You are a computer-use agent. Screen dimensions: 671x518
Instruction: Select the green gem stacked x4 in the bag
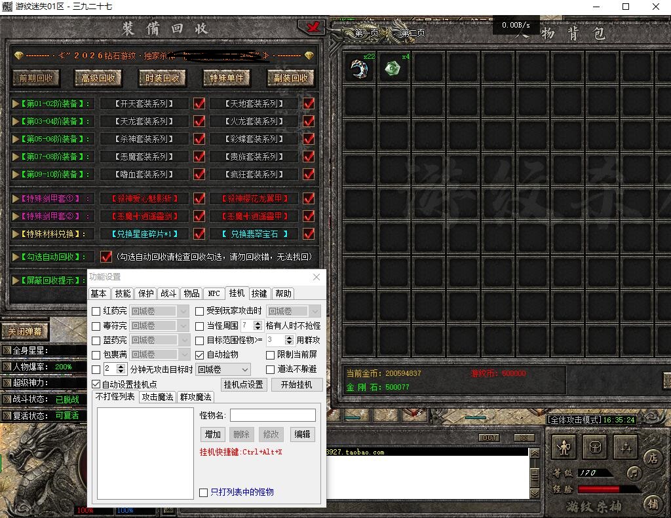coord(393,69)
